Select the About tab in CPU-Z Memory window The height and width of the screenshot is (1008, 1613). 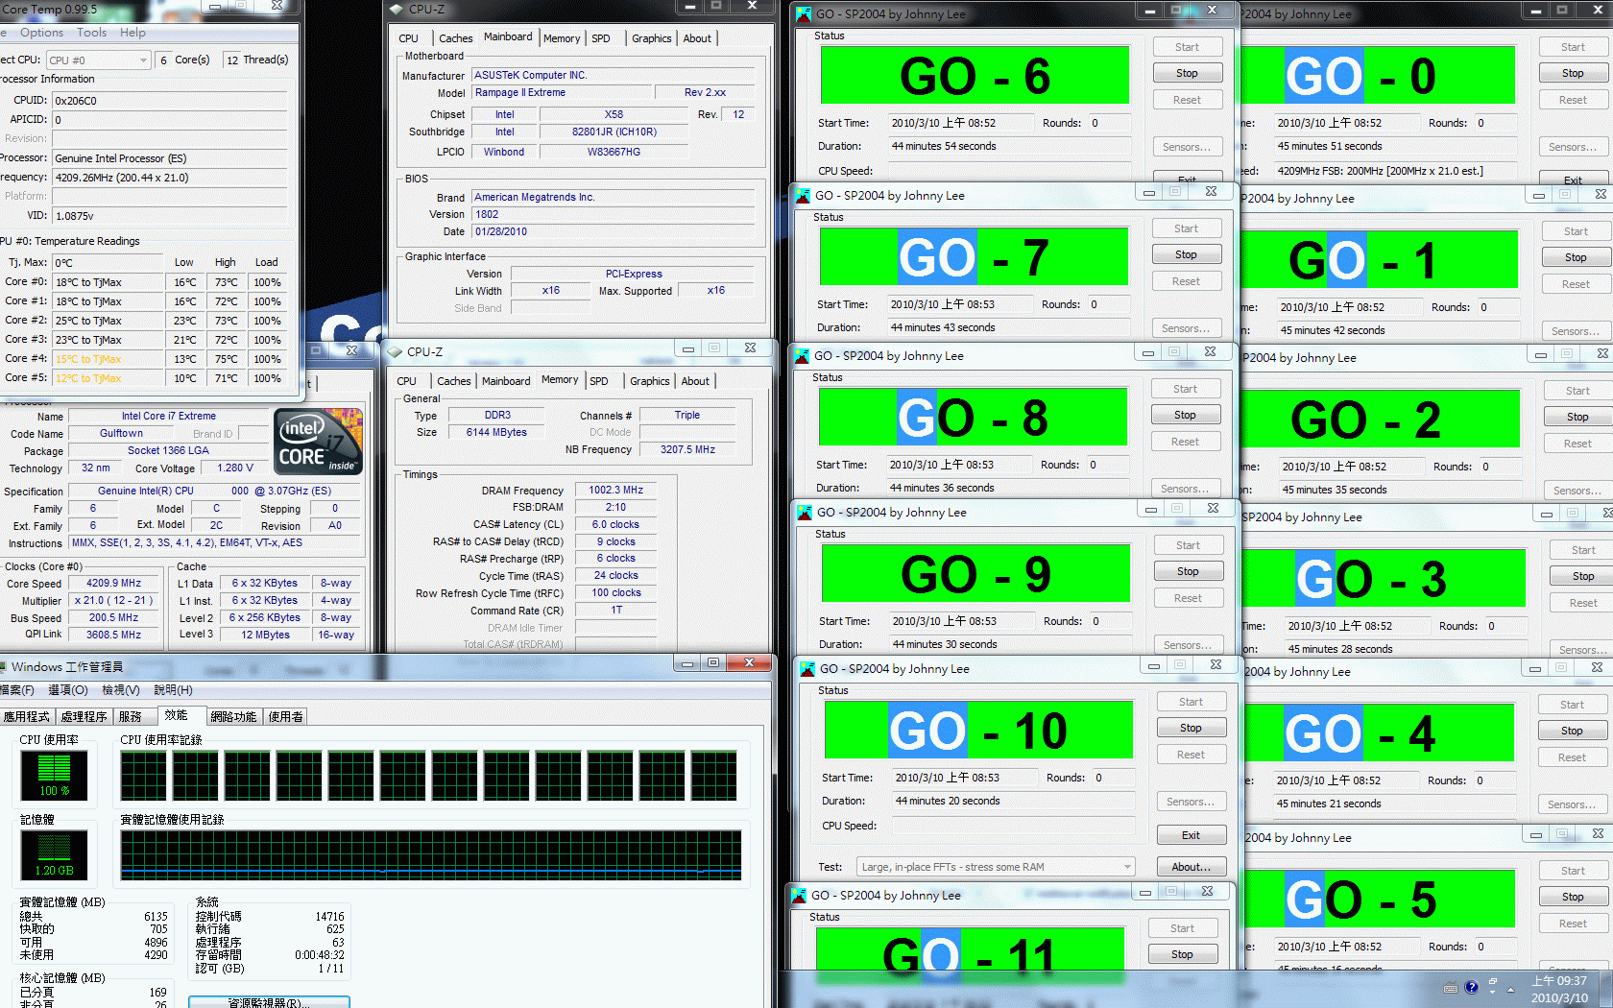point(695,381)
